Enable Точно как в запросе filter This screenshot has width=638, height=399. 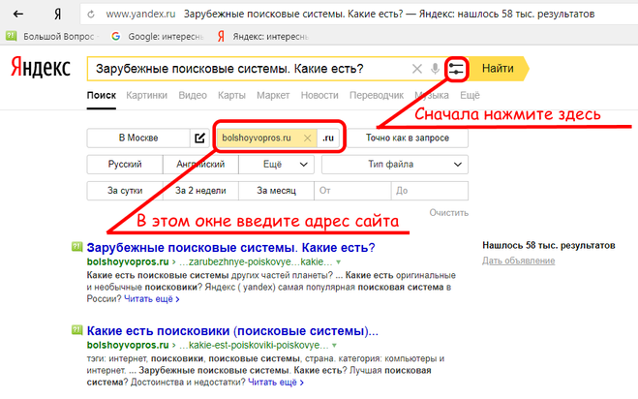408,138
